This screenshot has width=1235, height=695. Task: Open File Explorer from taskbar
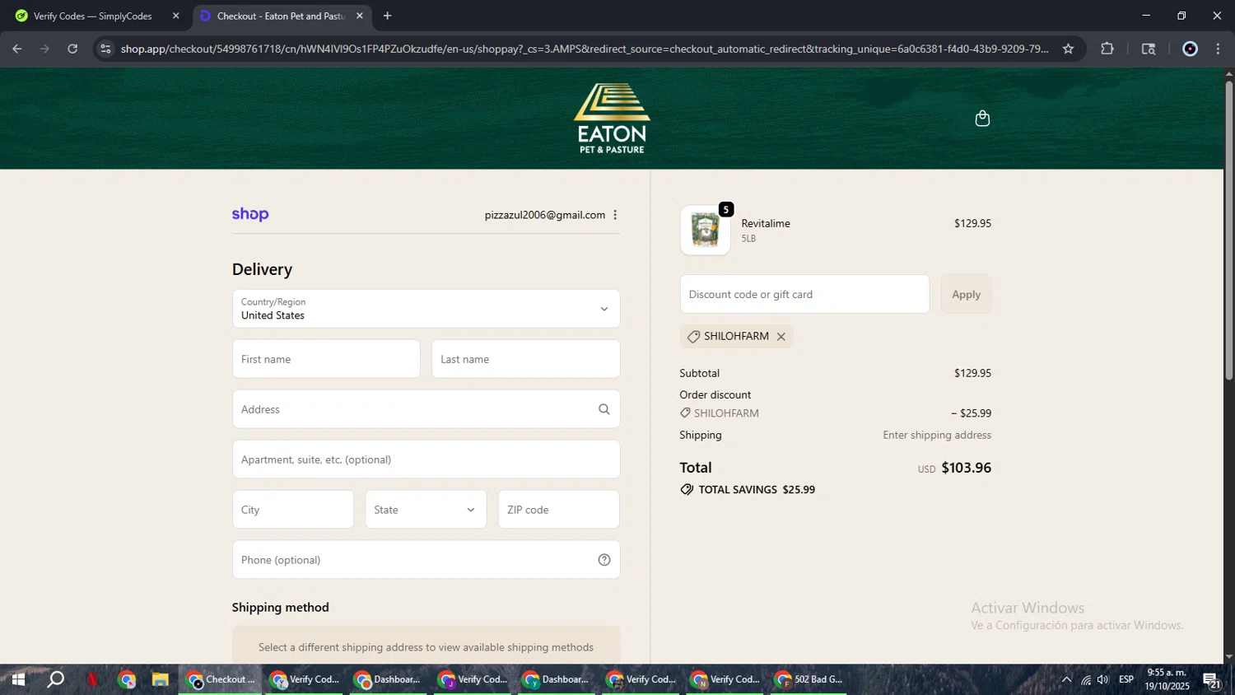[160, 679]
